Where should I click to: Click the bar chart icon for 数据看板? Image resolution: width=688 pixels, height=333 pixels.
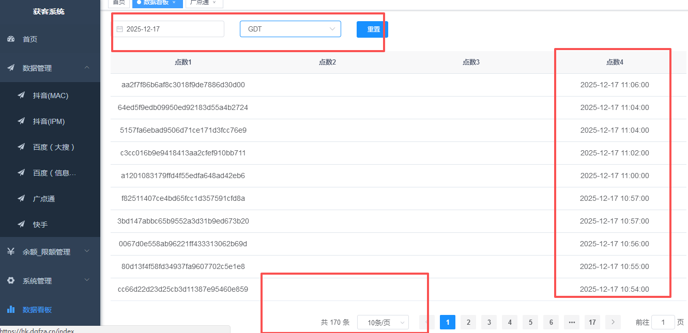click(x=11, y=310)
